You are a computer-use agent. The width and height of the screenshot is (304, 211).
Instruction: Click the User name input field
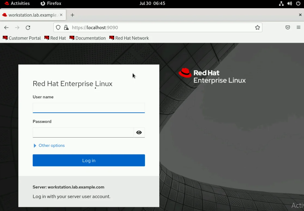89,108
